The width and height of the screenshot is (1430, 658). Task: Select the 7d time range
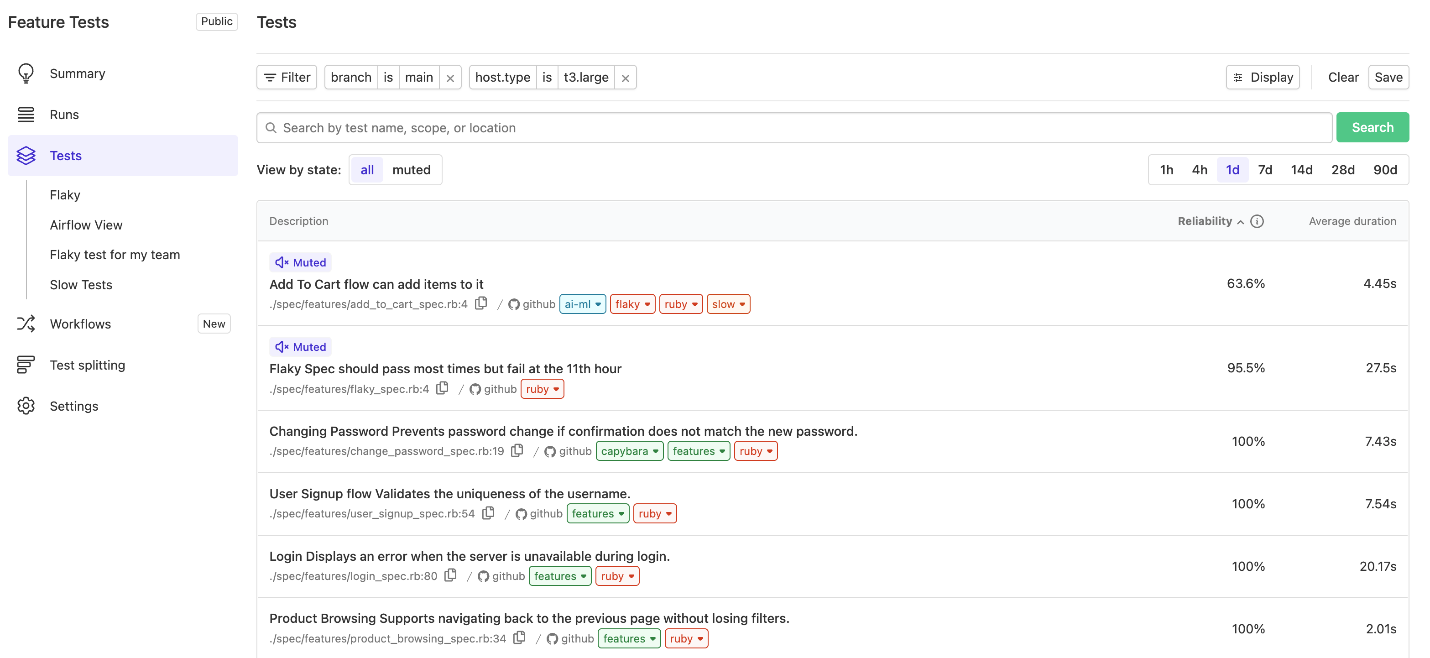tap(1266, 170)
